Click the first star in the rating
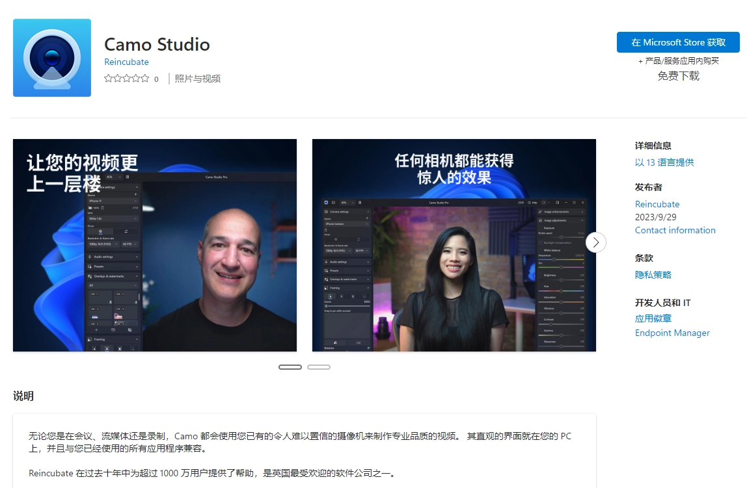 (x=109, y=79)
